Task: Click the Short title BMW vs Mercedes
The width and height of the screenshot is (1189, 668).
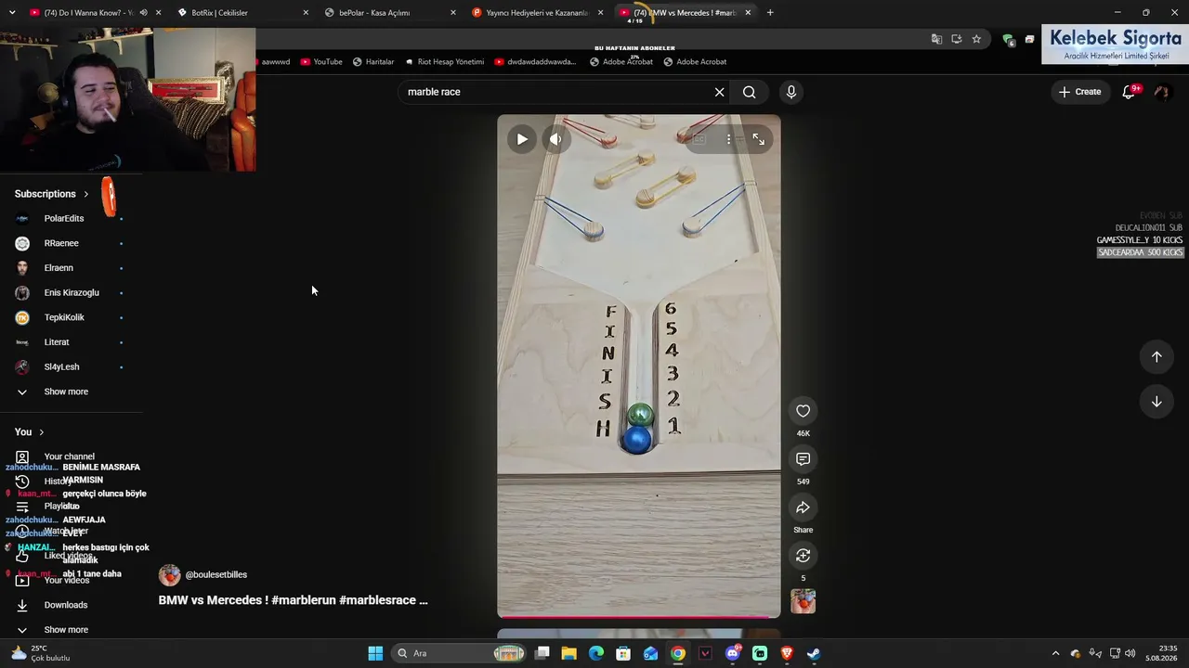Action: (293, 600)
